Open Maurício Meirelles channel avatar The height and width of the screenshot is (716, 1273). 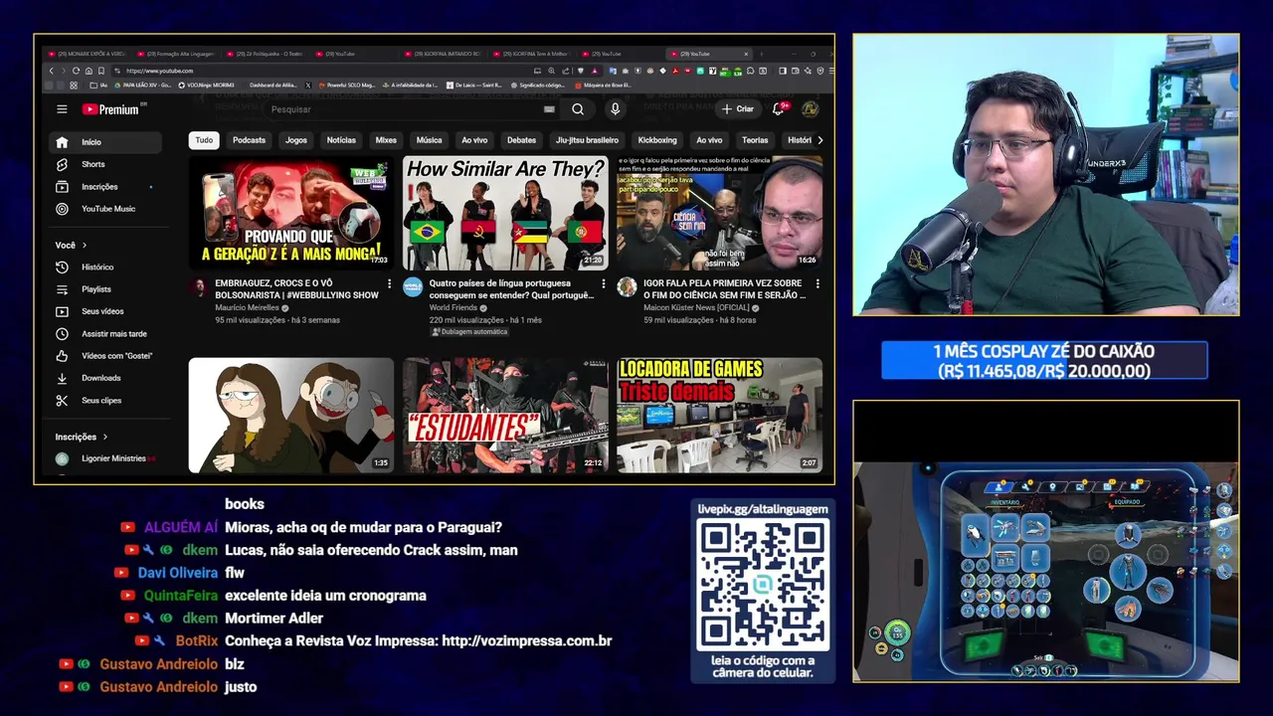coord(198,287)
